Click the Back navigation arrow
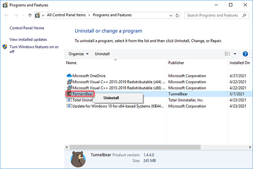253x169 pixels. (6, 15)
